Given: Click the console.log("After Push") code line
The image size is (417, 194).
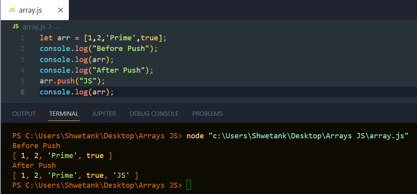Looking at the screenshot, I should (x=97, y=70).
